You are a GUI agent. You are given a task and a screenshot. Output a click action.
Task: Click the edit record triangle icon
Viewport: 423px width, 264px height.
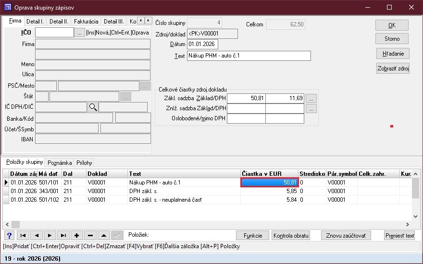click(103, 235)
